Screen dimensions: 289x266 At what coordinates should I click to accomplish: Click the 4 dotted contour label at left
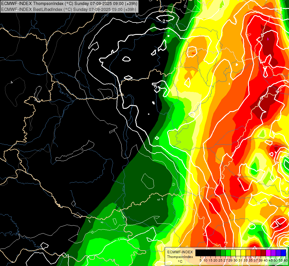(x=12, y=82)
